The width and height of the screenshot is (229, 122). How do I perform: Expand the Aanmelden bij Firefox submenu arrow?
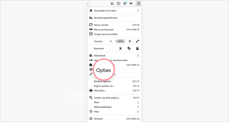[x=138, y=11]
